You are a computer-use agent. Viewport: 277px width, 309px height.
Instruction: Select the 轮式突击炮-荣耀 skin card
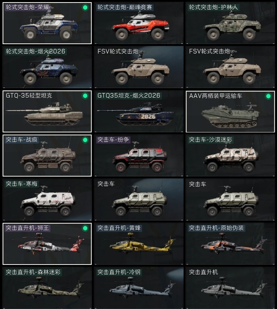tap(47, 23)
